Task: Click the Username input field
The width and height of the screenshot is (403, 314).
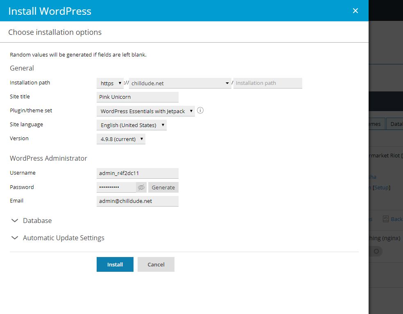Action: 138,173
